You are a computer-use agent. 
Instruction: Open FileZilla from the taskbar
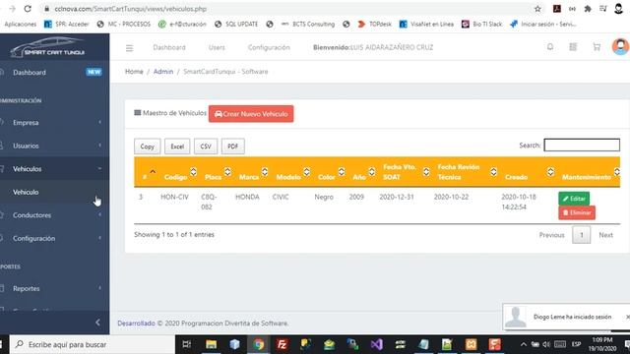tap(283, 344)
